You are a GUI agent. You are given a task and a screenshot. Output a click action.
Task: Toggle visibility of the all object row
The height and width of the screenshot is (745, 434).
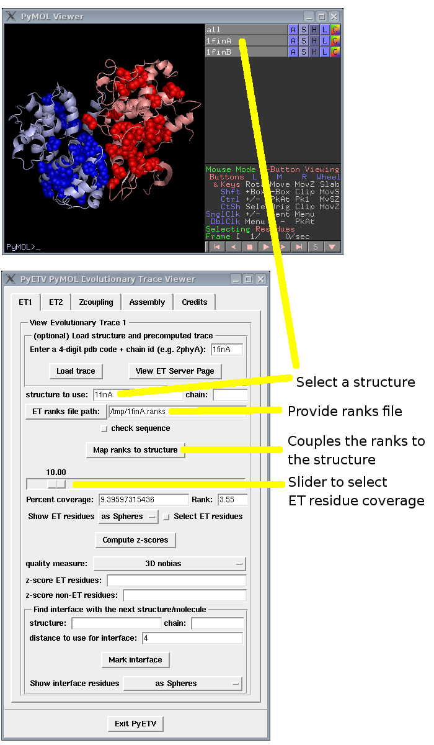(x=246, y=30)
